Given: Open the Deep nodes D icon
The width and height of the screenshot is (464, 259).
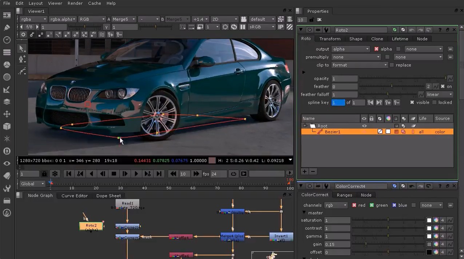Looking at the screenshot, I should click(7, 151).
